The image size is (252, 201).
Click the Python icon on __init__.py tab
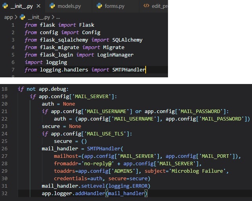tap(5, 6)
